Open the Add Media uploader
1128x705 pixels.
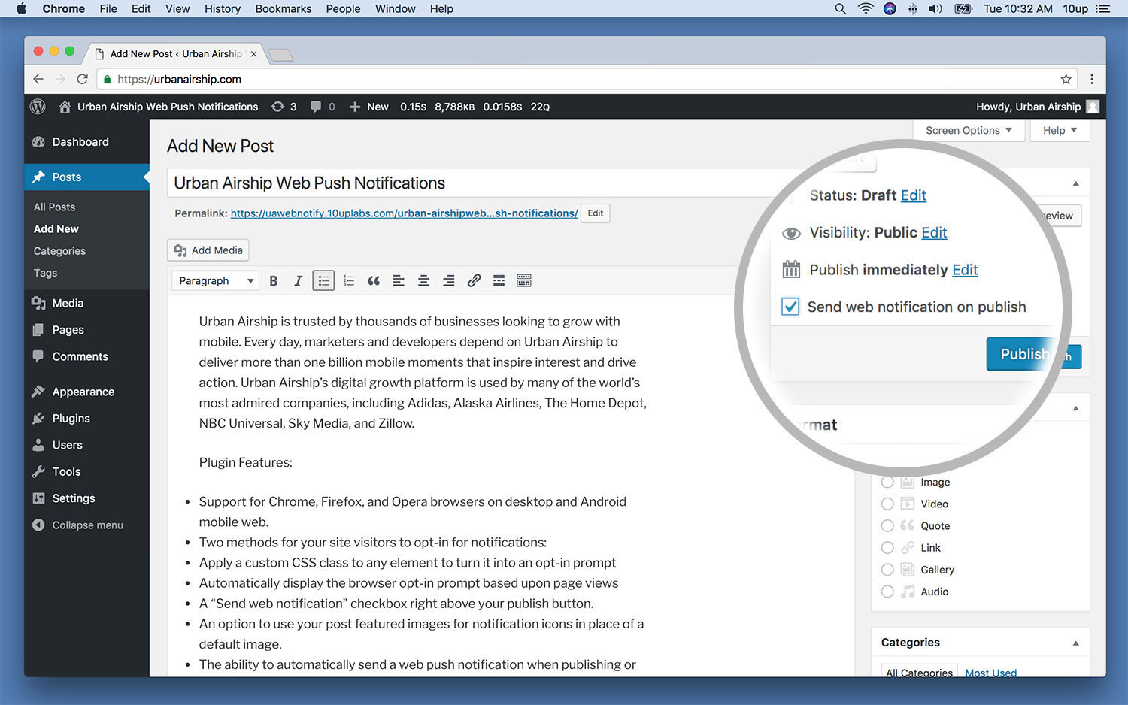tap(208, 250)
